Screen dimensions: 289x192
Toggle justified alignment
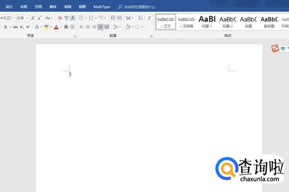coord(100,27)
